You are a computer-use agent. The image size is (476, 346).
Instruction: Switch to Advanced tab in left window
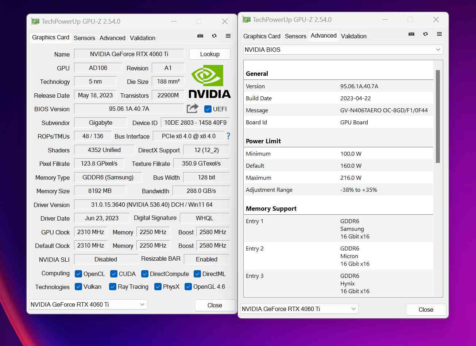[112, 38]
